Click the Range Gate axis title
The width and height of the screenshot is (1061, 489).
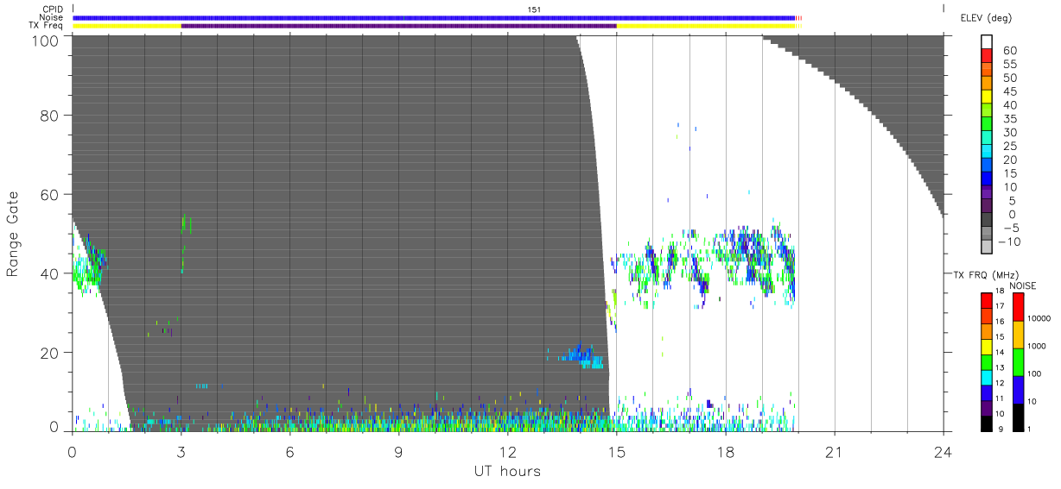pyautogui.click(x=13, y=234)
